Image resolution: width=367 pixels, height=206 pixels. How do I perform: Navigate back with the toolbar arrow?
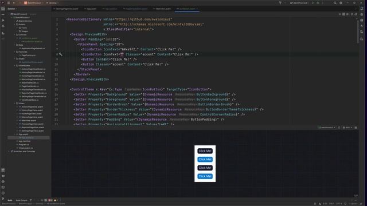14,3
